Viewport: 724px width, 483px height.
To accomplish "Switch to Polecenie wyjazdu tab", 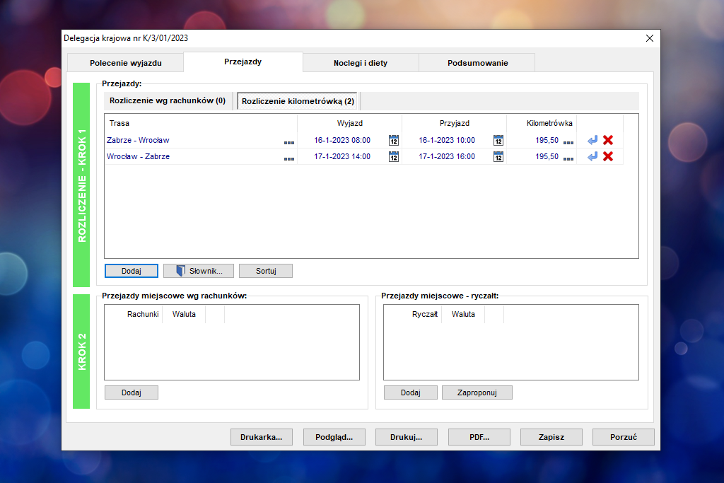I will click(x=126, y=63).
